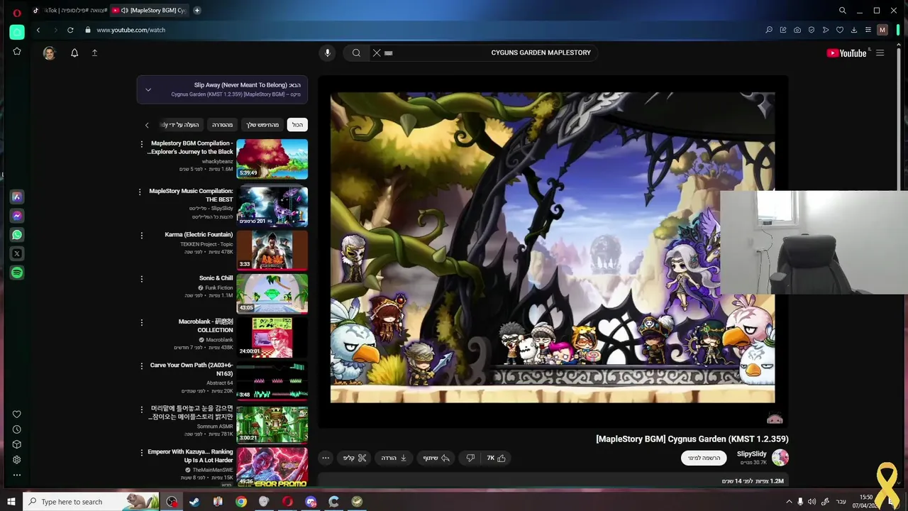Open Sonic & Chill video title
Screen dimensions: 908x511
216,278
